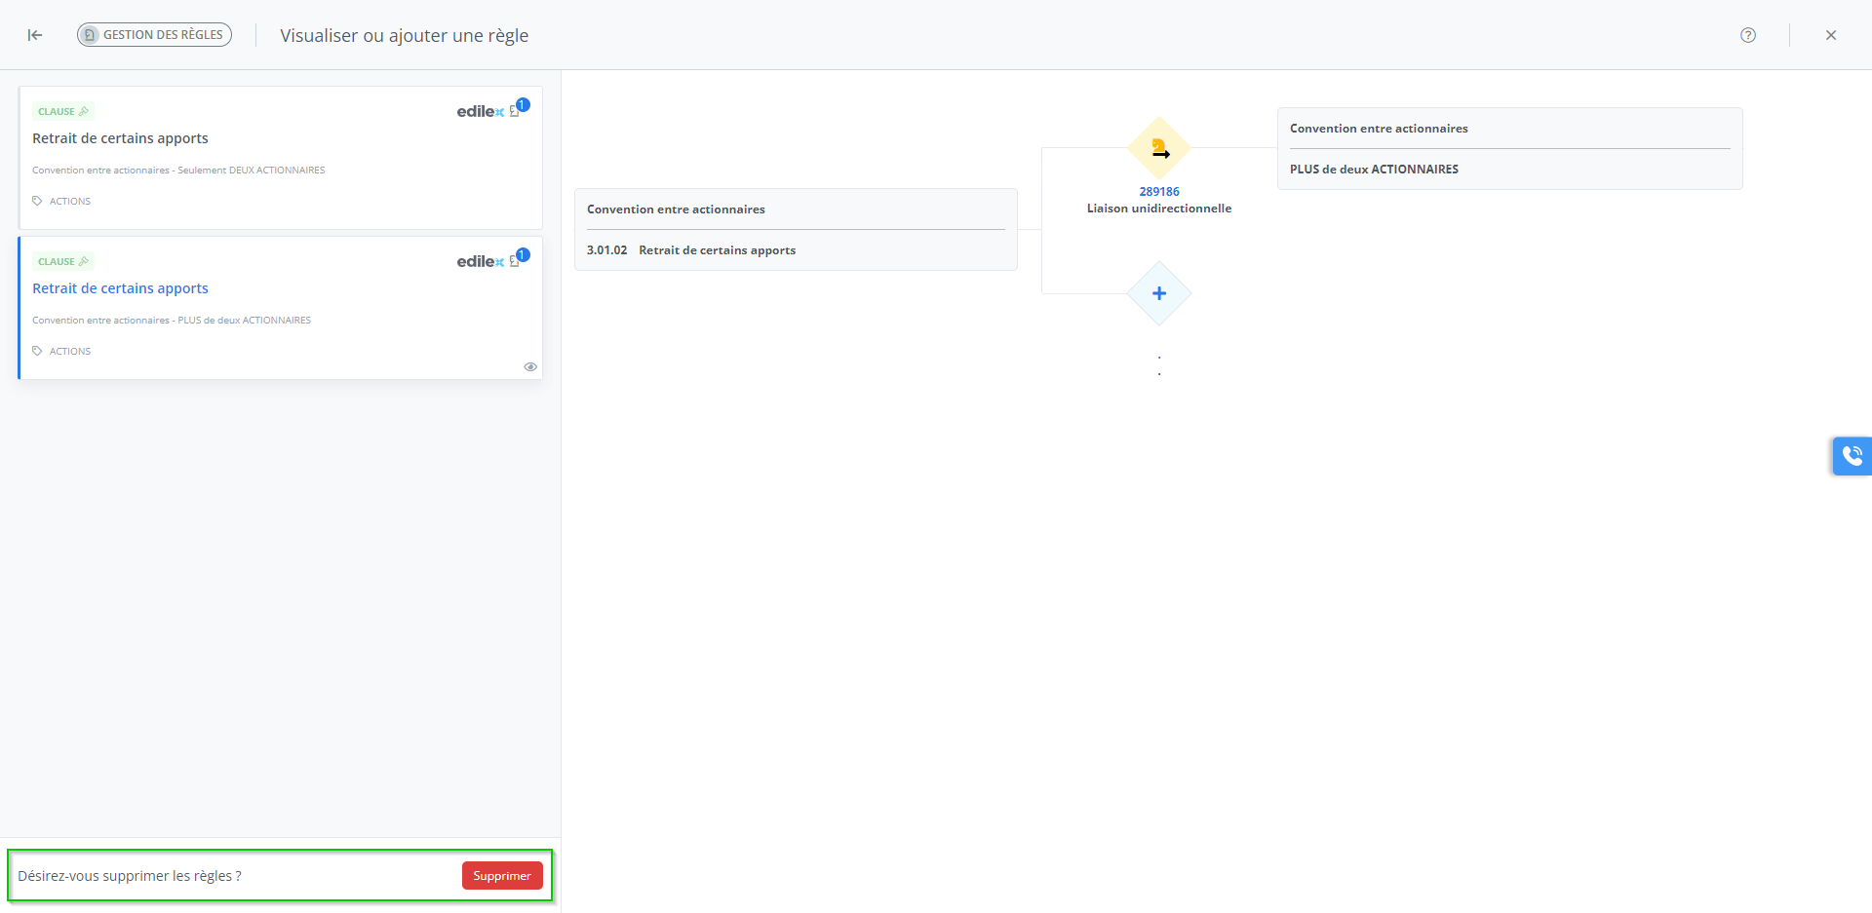Open rule number 289186 link
Image resolution: width=1872 pixels, height=913 pixels.
pos(1159,192)
